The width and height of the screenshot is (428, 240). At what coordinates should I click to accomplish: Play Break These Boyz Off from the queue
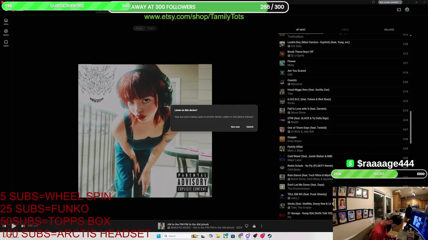tap(343, 53)
